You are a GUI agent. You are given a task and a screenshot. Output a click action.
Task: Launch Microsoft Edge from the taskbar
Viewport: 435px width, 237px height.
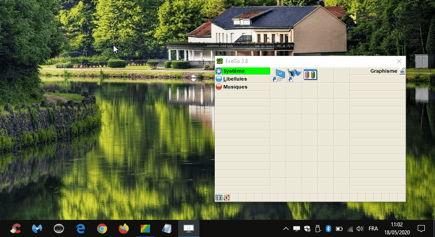point(80,229)
